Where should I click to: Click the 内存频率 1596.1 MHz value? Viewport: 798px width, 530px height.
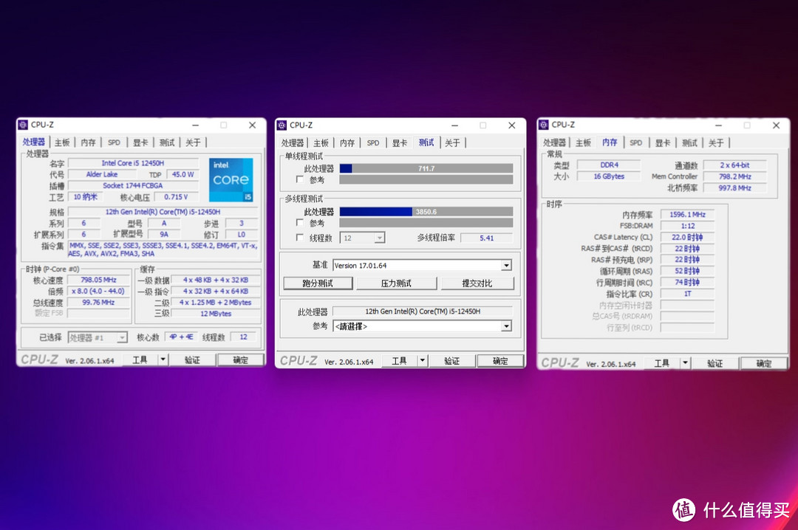coord(687,215)
